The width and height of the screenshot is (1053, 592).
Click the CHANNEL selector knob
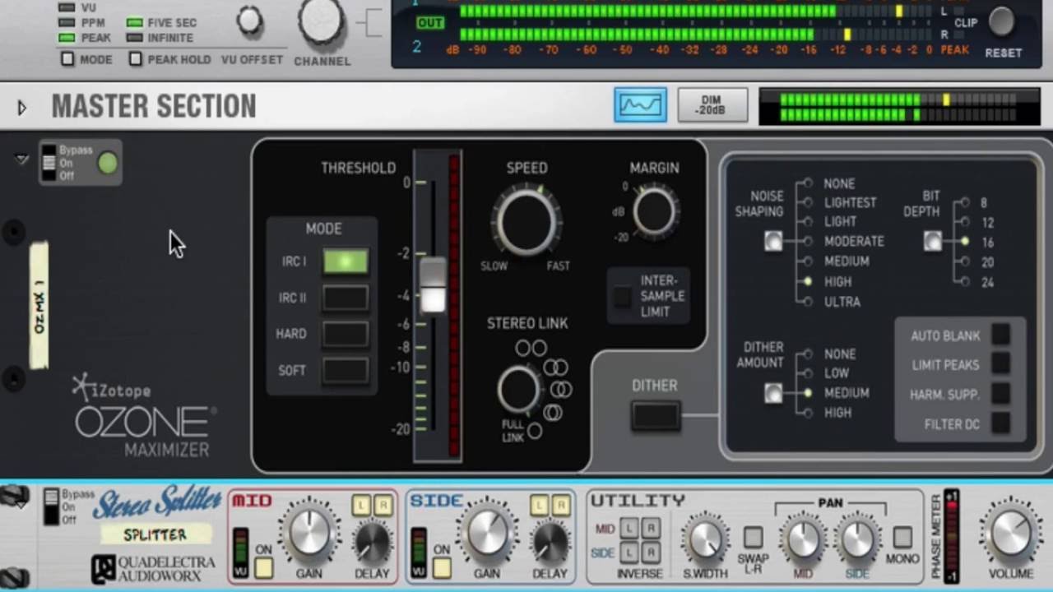click(x=322, y=21)
